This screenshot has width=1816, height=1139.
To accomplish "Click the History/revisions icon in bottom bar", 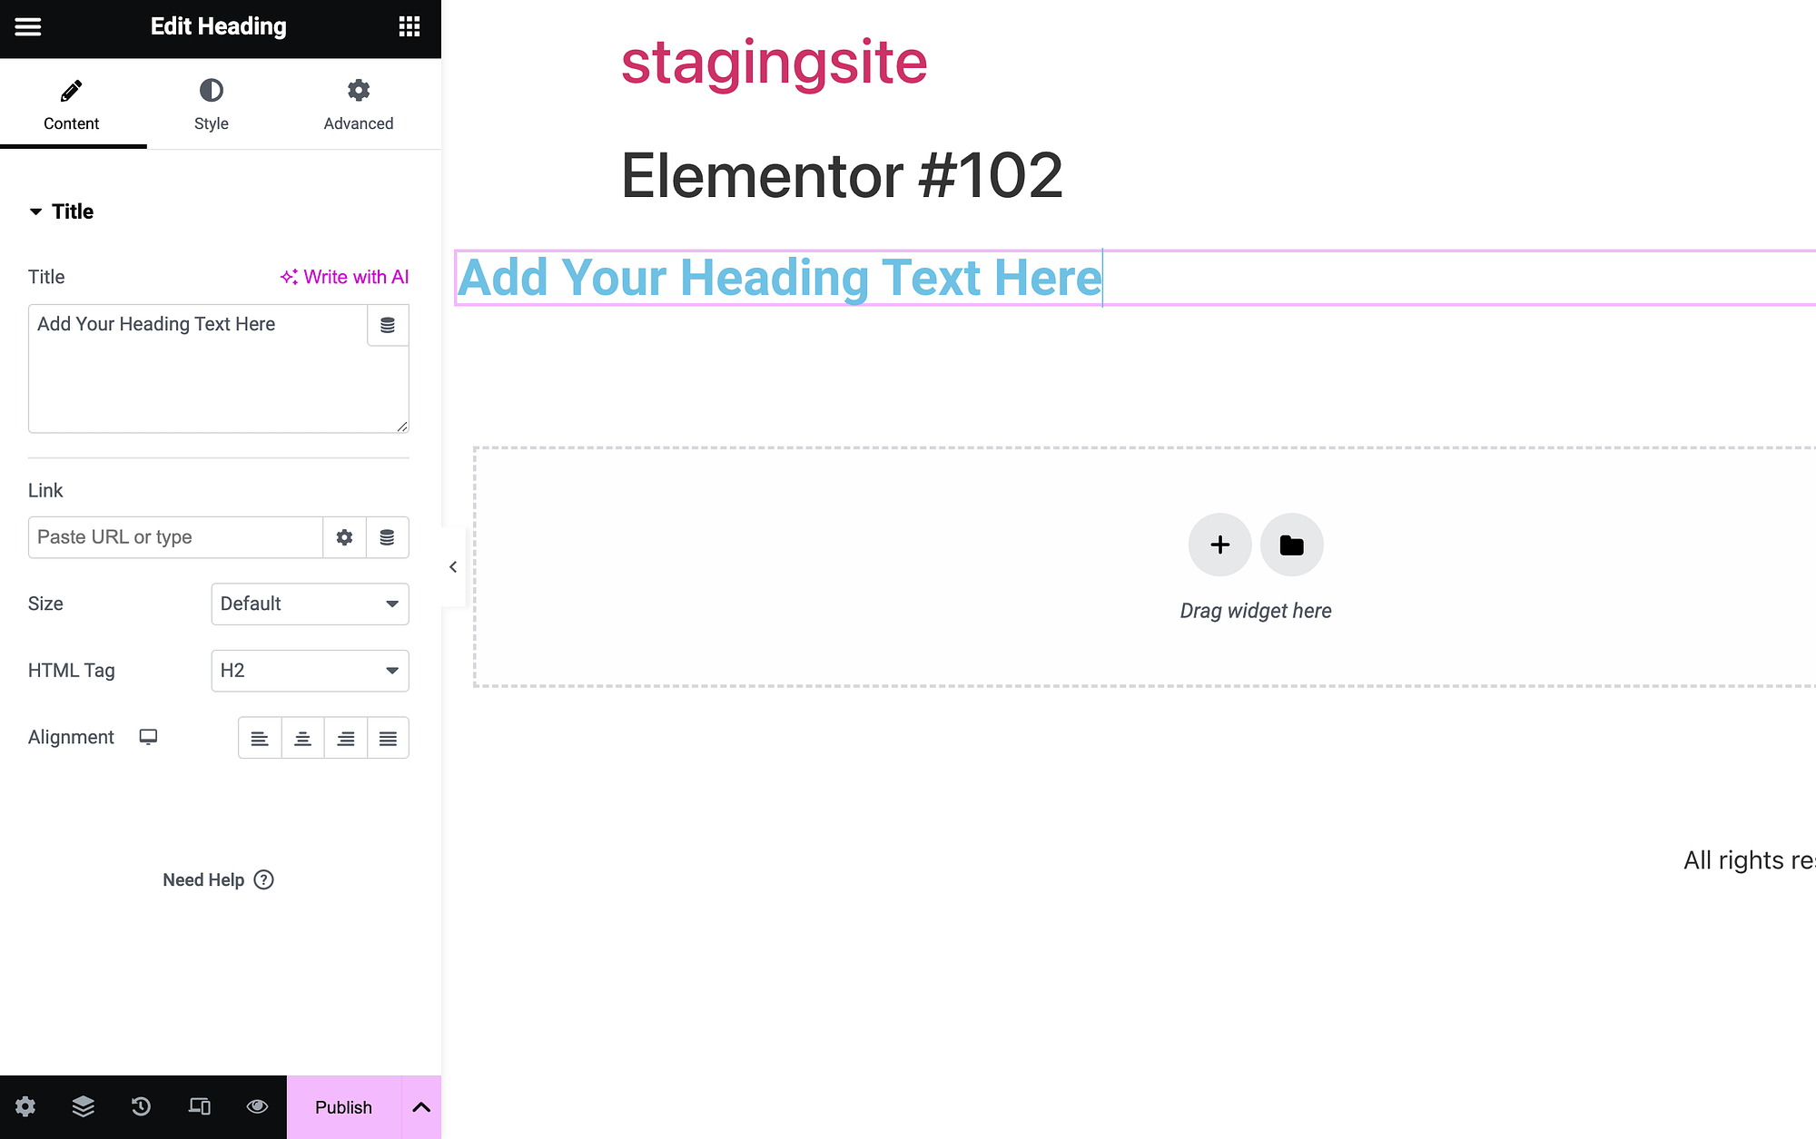I will pos(141,1107).
